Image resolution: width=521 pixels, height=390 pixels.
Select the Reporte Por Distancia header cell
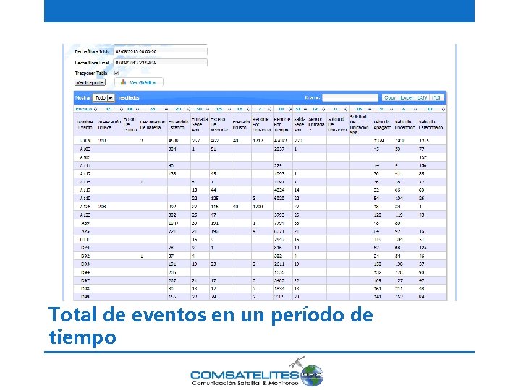(261, 125)
